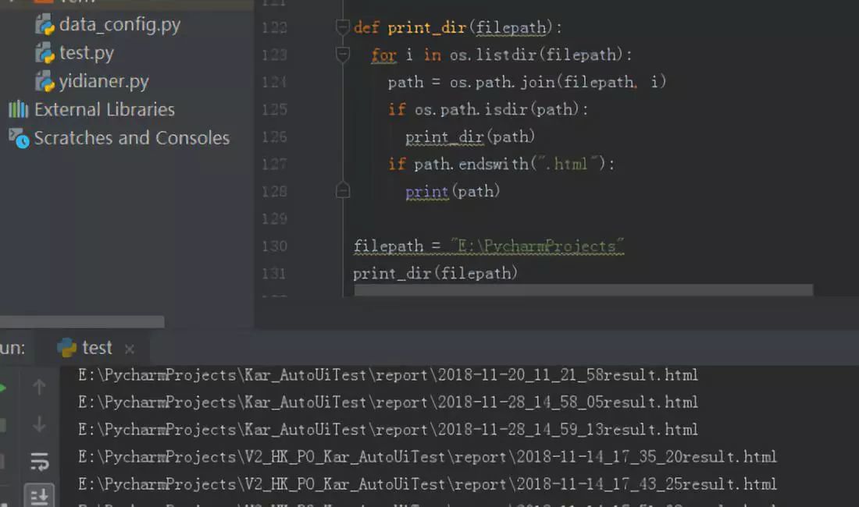Image resolution: width=859 pixels, height=507 pixels.
Task: Click the Python icon on the test run tab
Action: point(66,348)
